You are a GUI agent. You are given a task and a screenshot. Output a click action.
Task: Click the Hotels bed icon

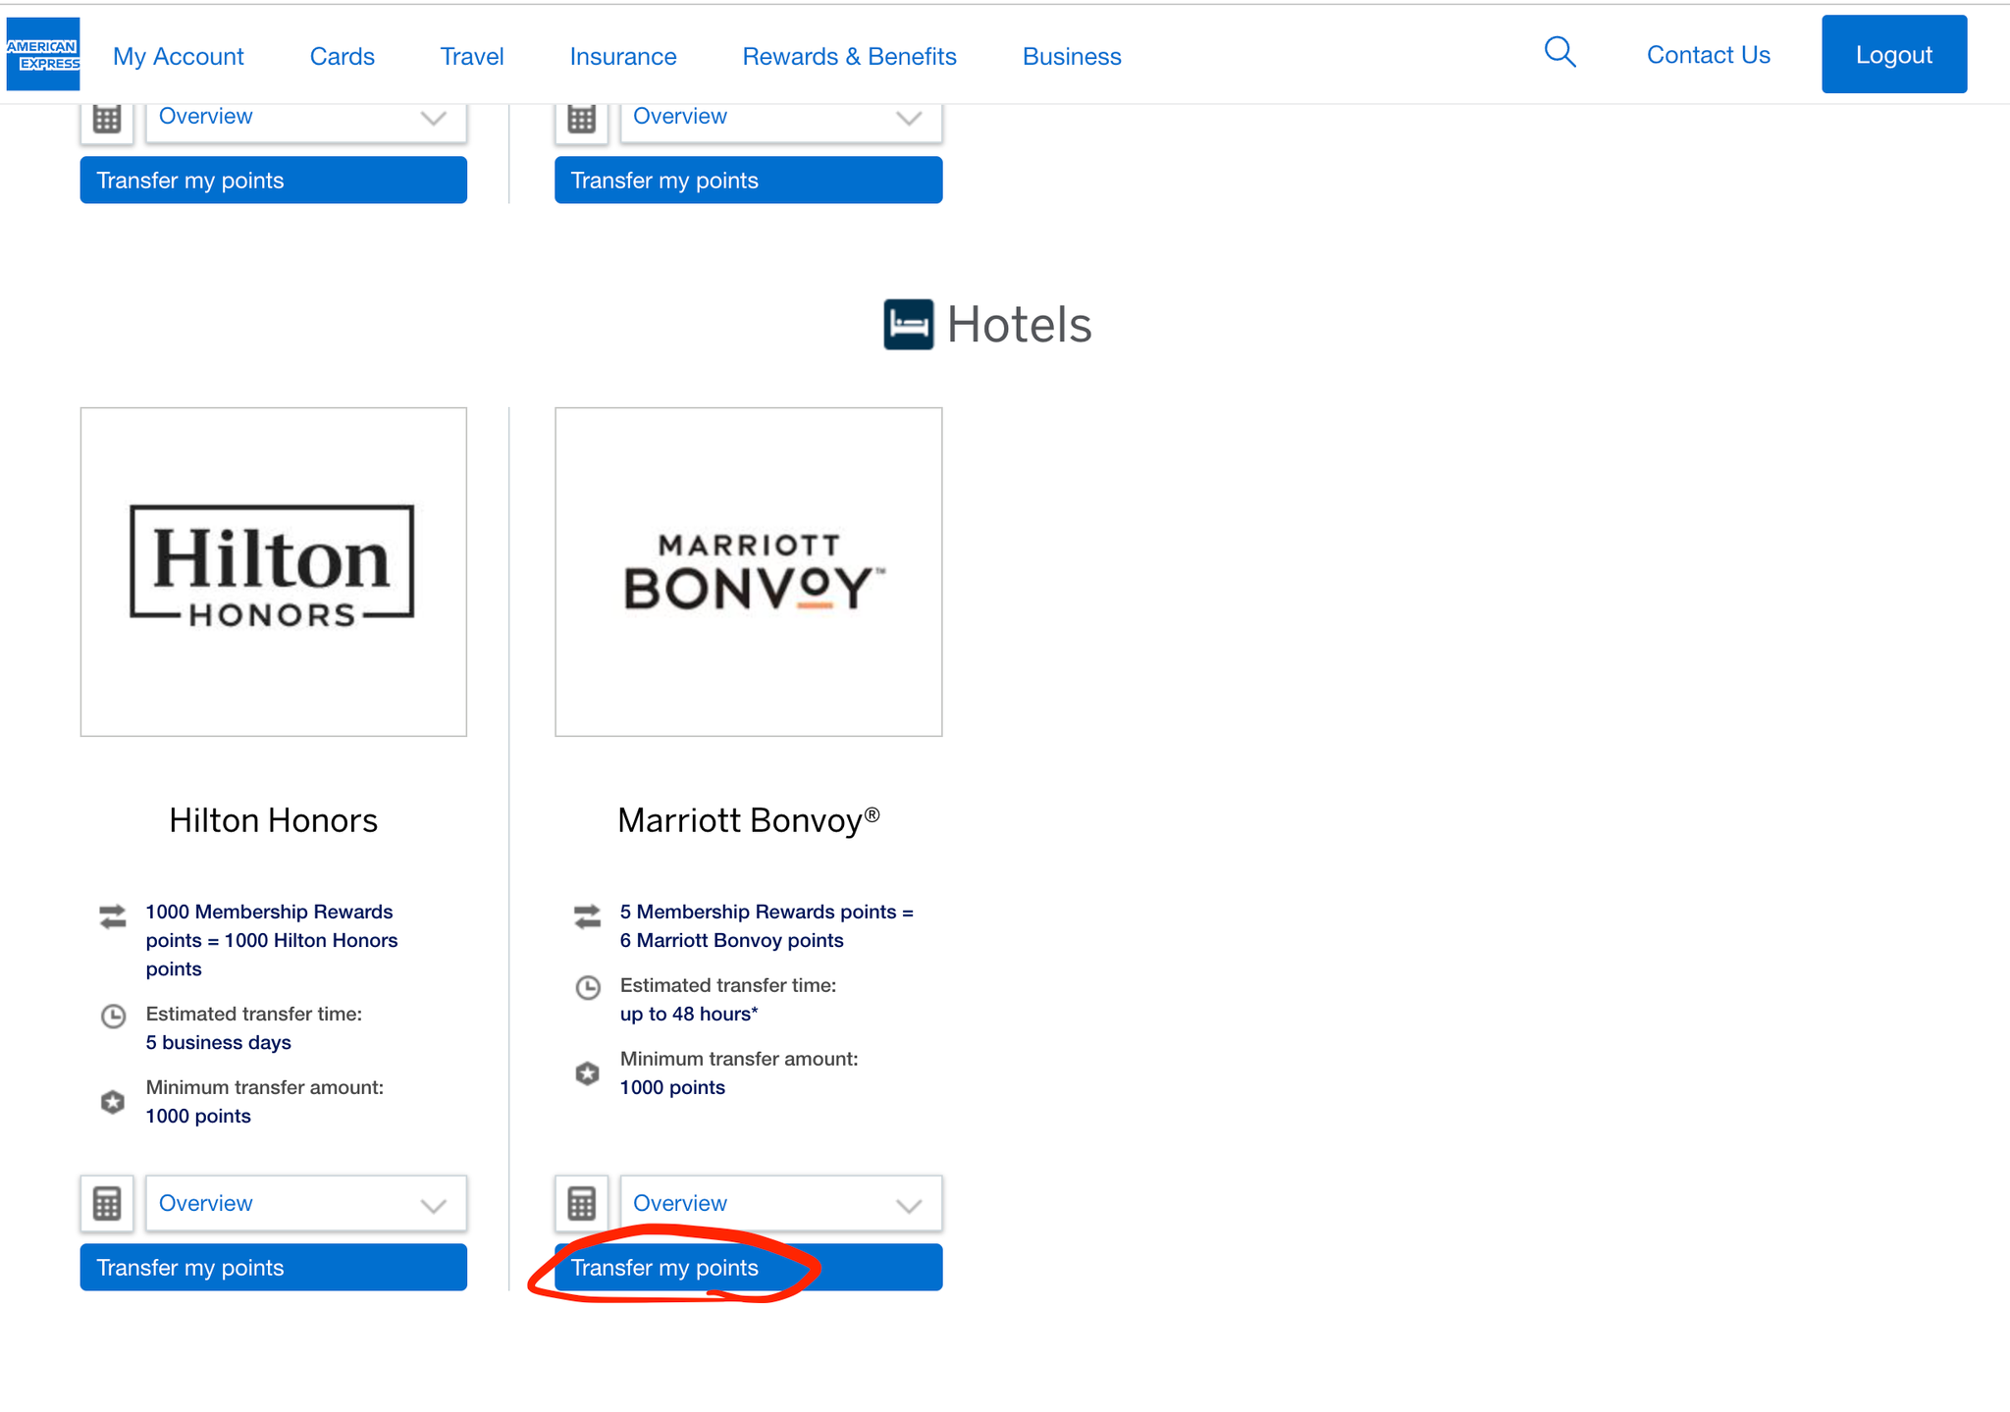(909, 325)
